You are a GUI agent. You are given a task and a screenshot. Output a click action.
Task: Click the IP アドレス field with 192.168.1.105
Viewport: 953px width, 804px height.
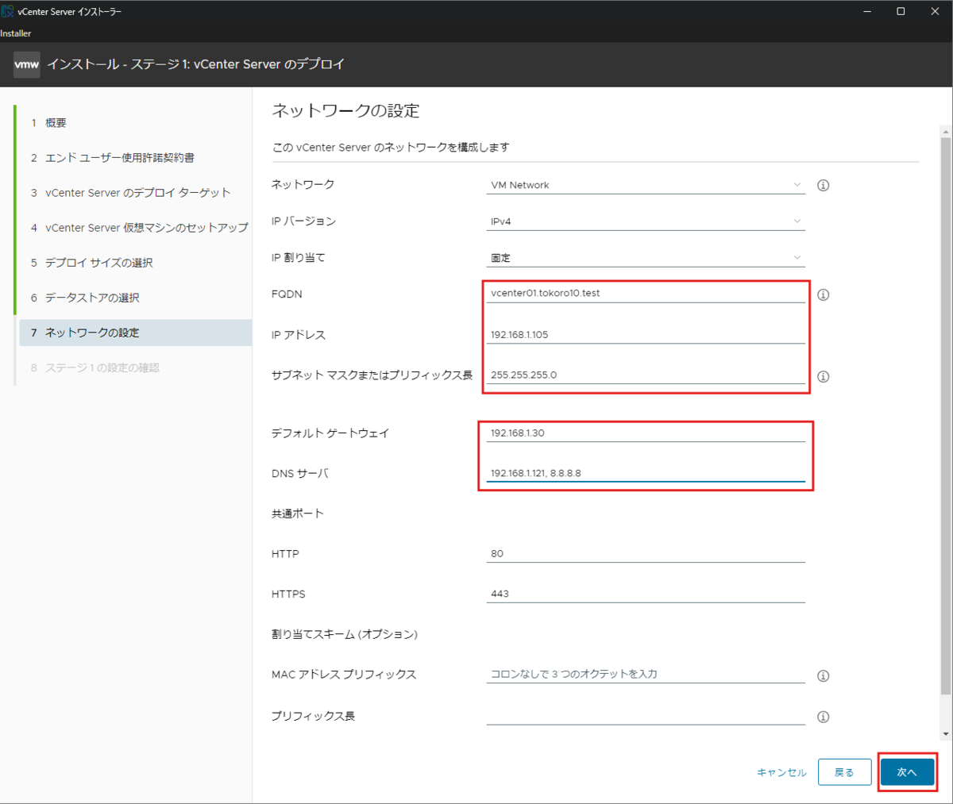pyautogui.click(x=646, y=334)
